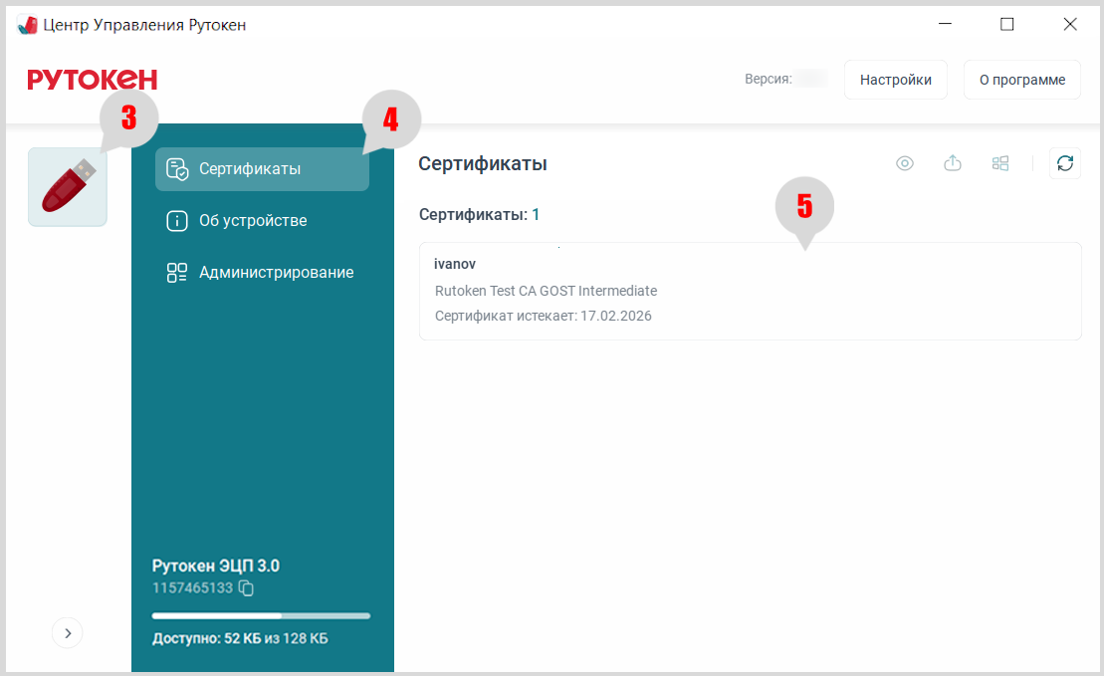This screenshot has width=1104, height=676.
Task: Close the Центр Управления Рутокен window
Action: [x=1070, y=25]
